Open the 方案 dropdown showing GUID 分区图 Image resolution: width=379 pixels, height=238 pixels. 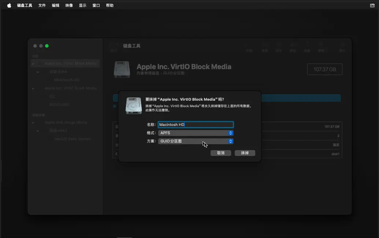click(196, 141)
